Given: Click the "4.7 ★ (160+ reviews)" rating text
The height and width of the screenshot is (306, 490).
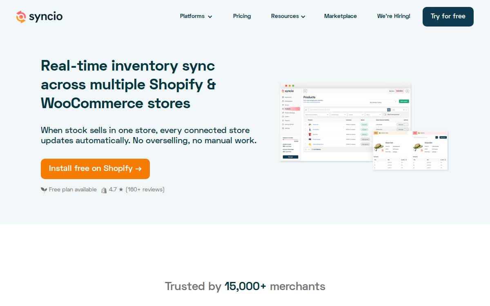Looking at the screenshot, I should point(137,190).
